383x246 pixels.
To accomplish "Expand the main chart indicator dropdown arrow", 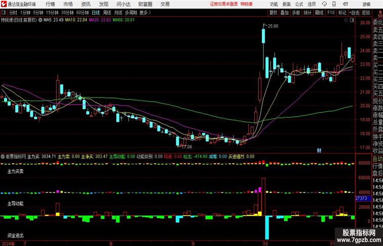I will coord(40,20).
